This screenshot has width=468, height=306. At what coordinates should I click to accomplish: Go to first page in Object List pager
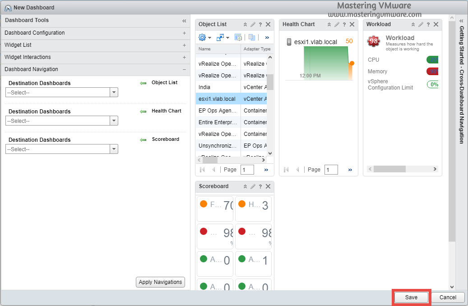202,170
